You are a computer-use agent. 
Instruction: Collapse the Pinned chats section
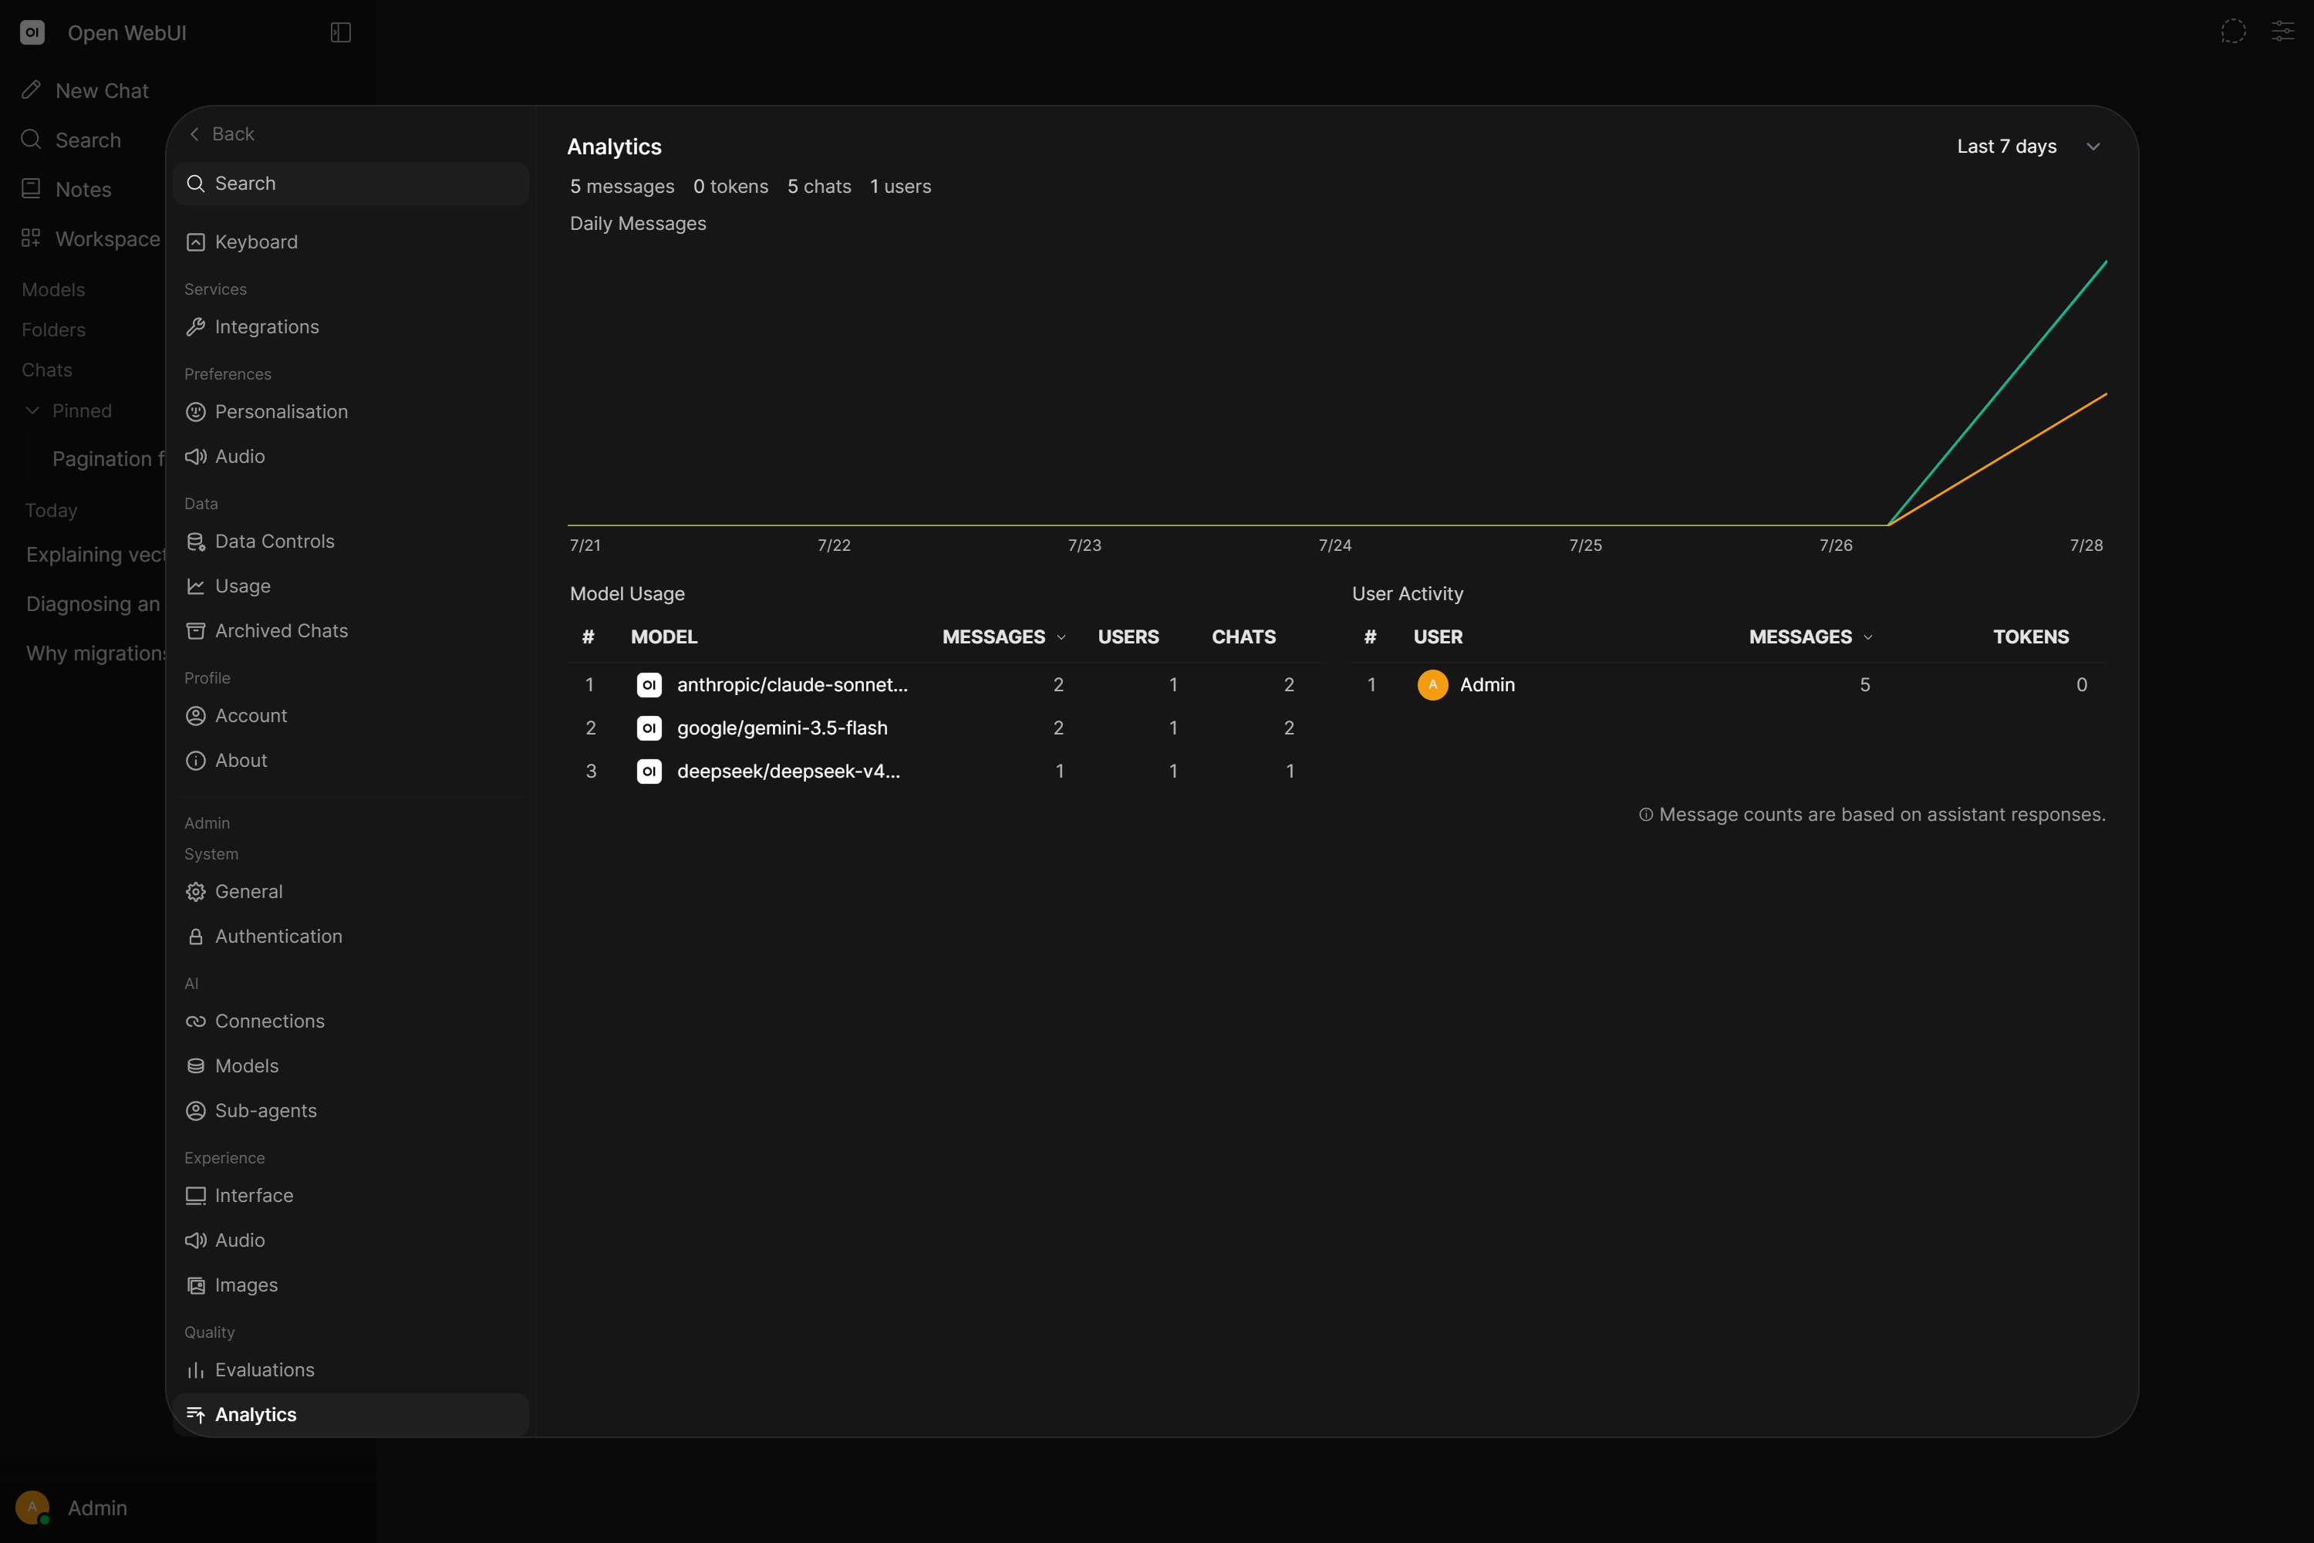pyautogui.click(x=68, y=410)
